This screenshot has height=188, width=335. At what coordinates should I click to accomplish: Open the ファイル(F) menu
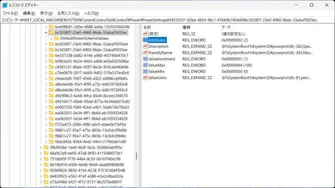(10, 13)
